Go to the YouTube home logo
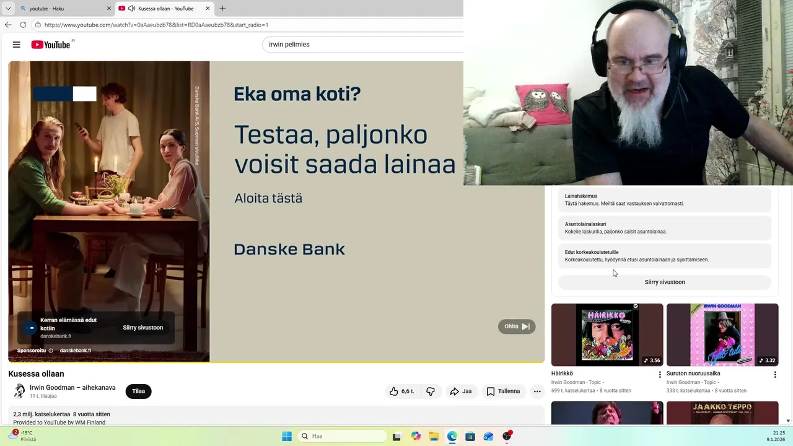This screenshot has height=446, width=793. point(51,45)
